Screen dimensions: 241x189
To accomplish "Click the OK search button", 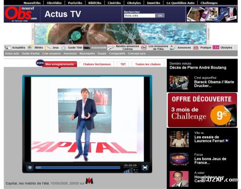I will click(x=160, y=15).
